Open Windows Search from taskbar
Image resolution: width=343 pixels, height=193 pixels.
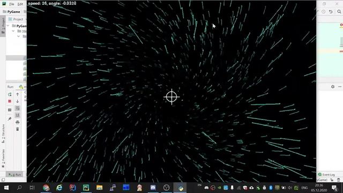19,188
